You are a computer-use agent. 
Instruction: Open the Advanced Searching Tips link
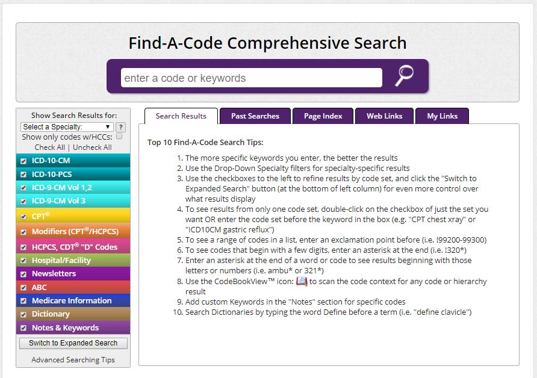(73, 360)
